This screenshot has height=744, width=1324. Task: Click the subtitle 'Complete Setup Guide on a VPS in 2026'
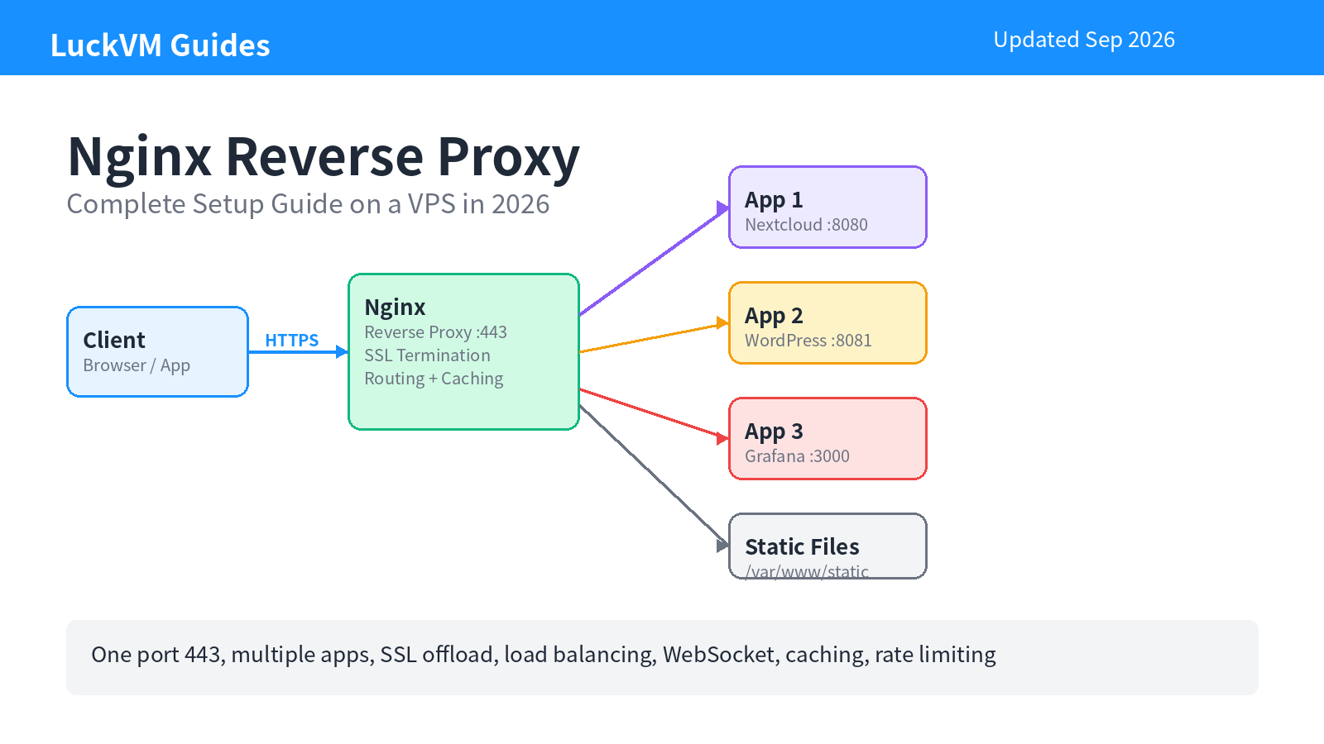[308, 203]
